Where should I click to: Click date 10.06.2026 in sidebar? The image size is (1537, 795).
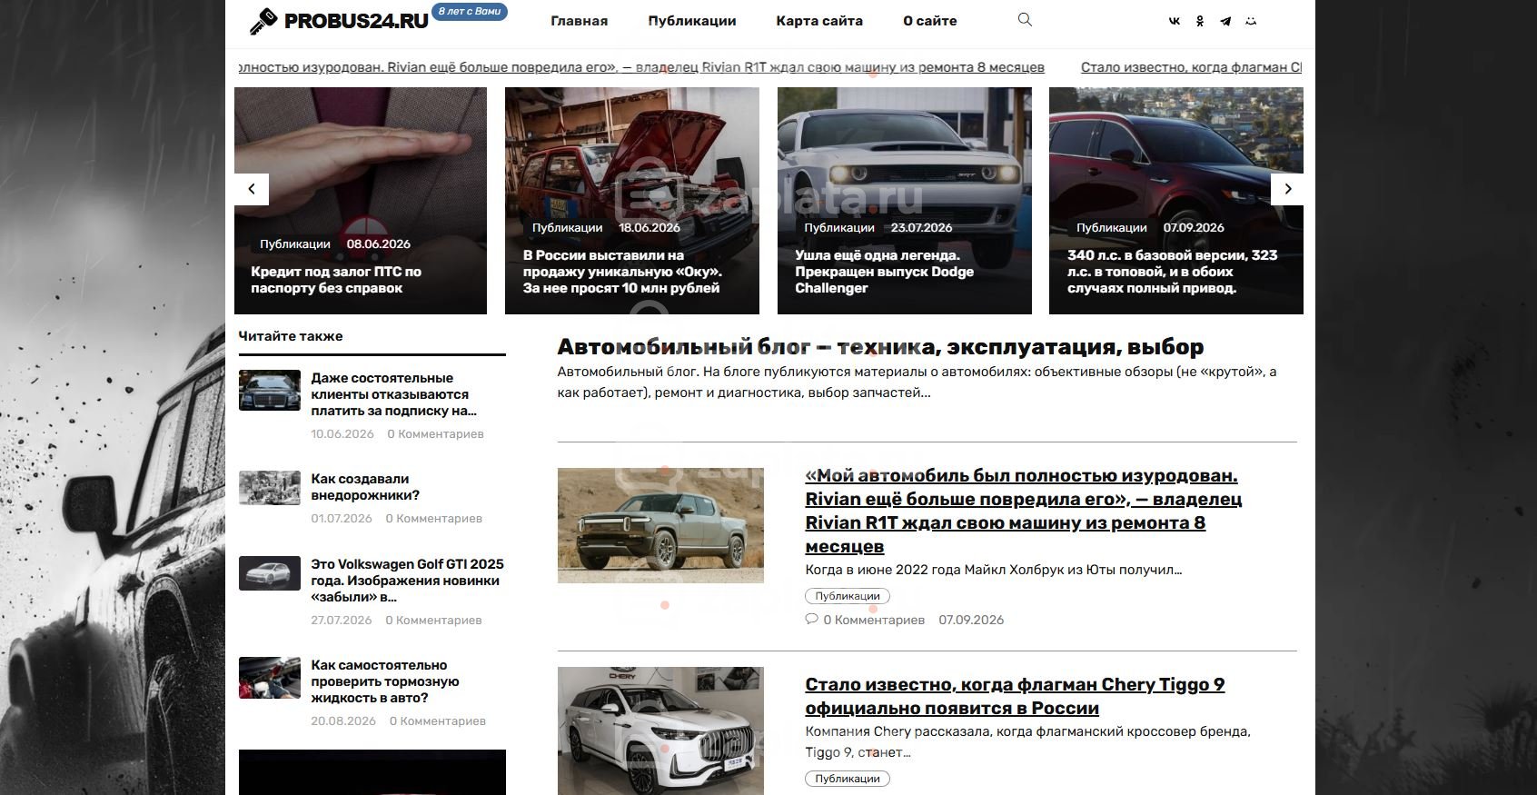click(342, 434)
